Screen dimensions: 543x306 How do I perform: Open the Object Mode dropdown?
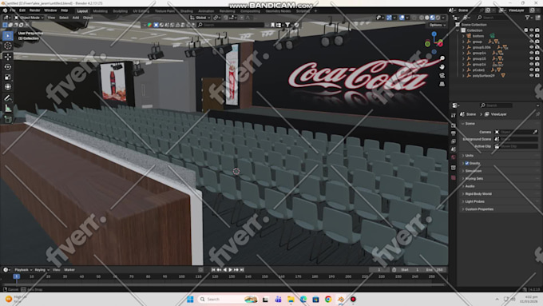coord(29,18)
